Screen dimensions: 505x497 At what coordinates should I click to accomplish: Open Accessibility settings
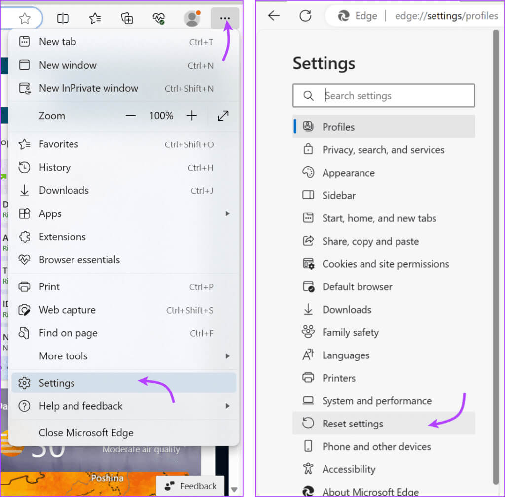[384, 469]
